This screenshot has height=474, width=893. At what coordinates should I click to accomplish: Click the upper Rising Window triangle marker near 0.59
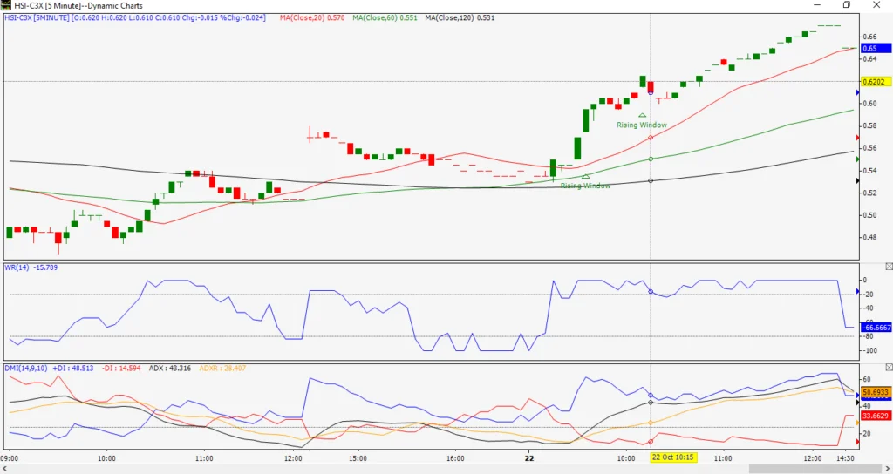[643, 116]
